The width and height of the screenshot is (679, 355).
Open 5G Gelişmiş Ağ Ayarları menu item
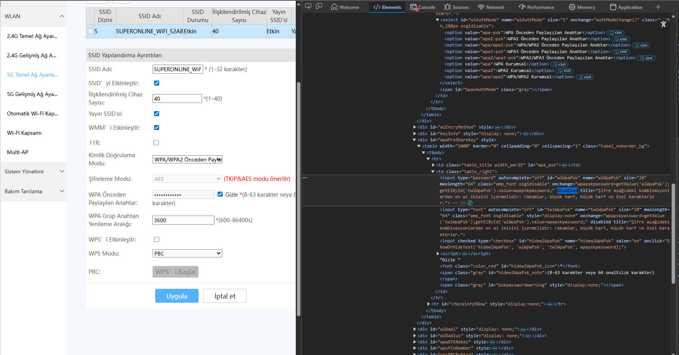coord(32,94)
